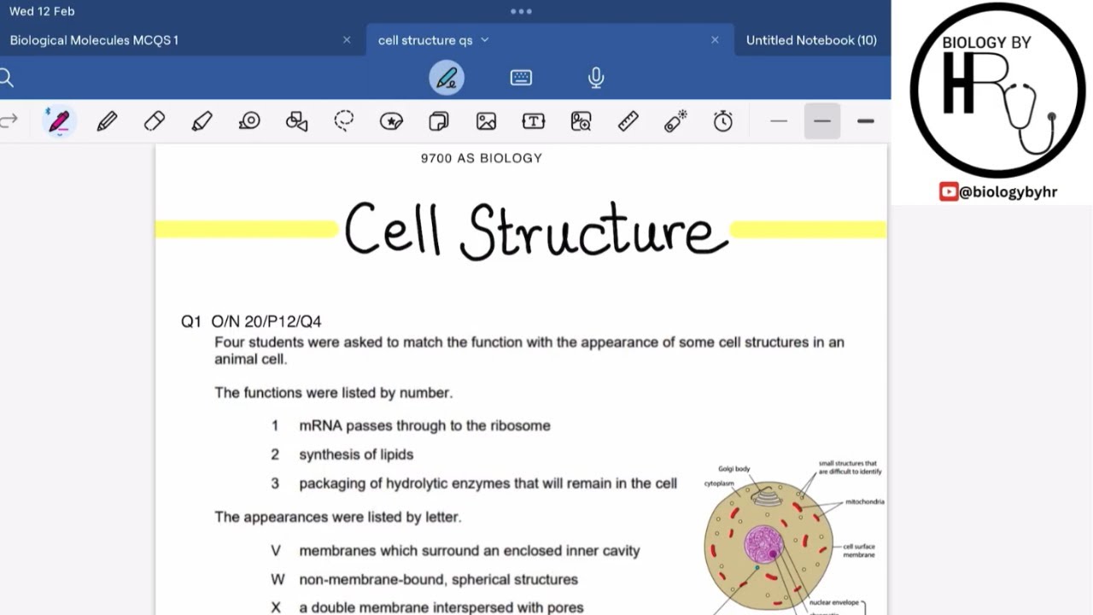Select the thick stroke thickness

coord(865,121)
